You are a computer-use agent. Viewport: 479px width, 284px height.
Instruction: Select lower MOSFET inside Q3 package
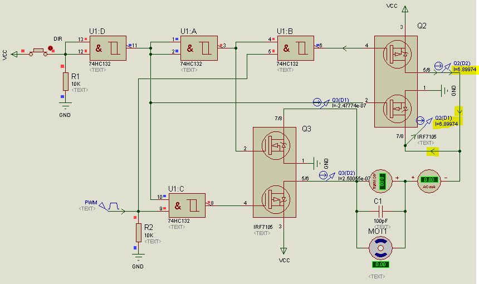coord(275,199)
